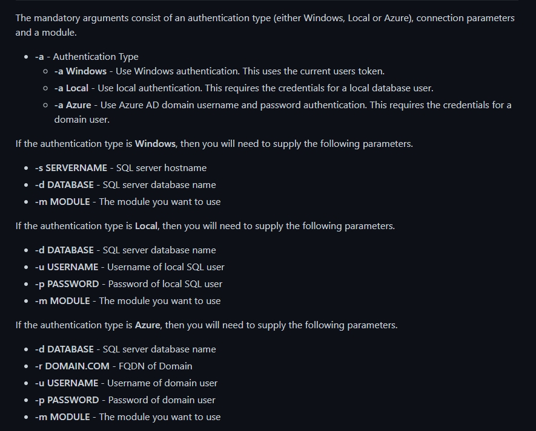Click "-d DATABASE" under Windows parameters

[x=64, y=184]
